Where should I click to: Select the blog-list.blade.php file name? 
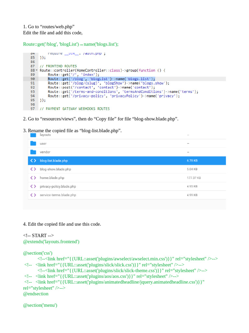[x=54, y=161]
